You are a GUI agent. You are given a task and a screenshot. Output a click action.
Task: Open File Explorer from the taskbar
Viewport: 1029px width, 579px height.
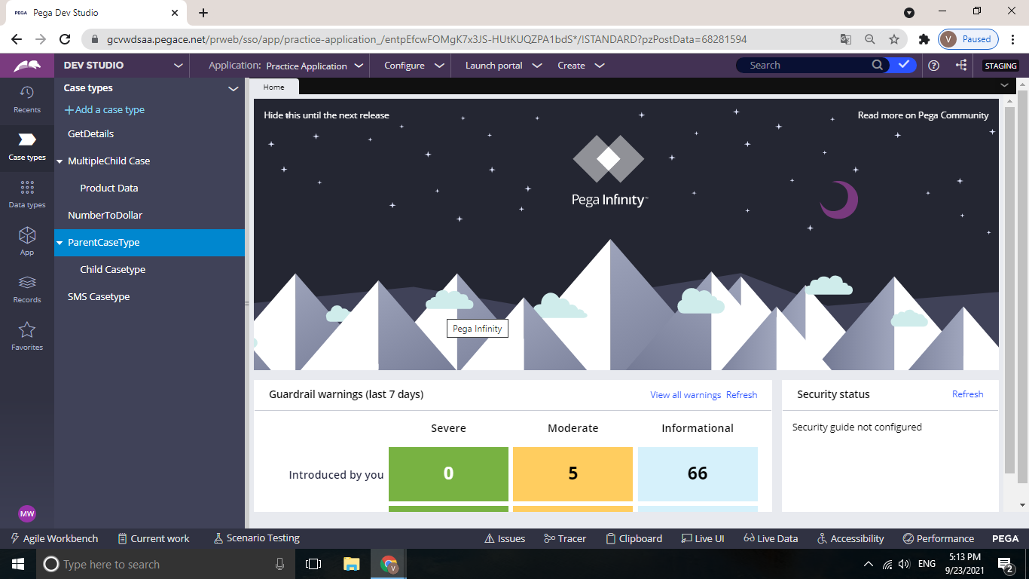pyautogui.click(x=351, y=563)
